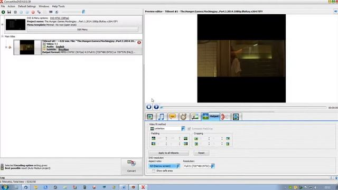Click the top-right Padding icon
This screenshot has height=190, width=338.
click(185, 138)
